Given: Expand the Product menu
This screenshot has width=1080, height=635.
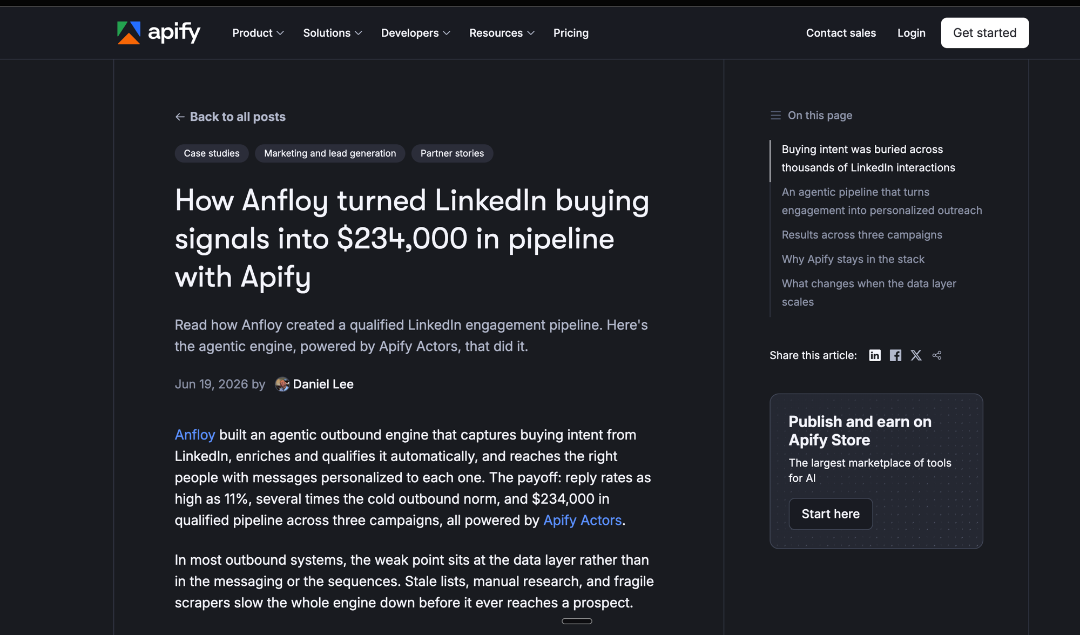Looking at the screenshot, I should point(258,33).
